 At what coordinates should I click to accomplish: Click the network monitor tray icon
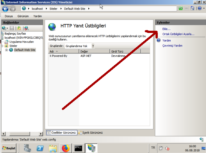tap(204, 148)
